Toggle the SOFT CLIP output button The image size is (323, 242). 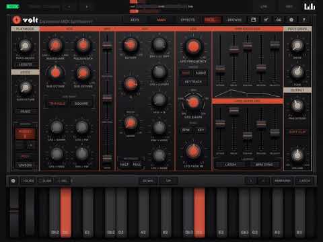[x=297, y=132]
